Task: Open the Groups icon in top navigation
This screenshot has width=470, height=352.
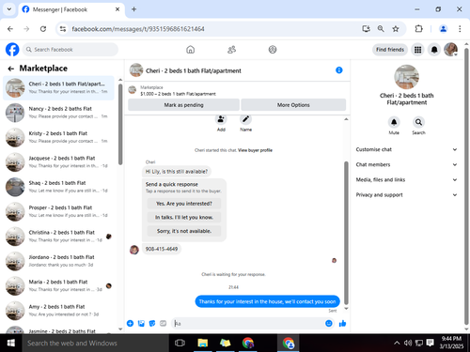Action: pos(273,50)
